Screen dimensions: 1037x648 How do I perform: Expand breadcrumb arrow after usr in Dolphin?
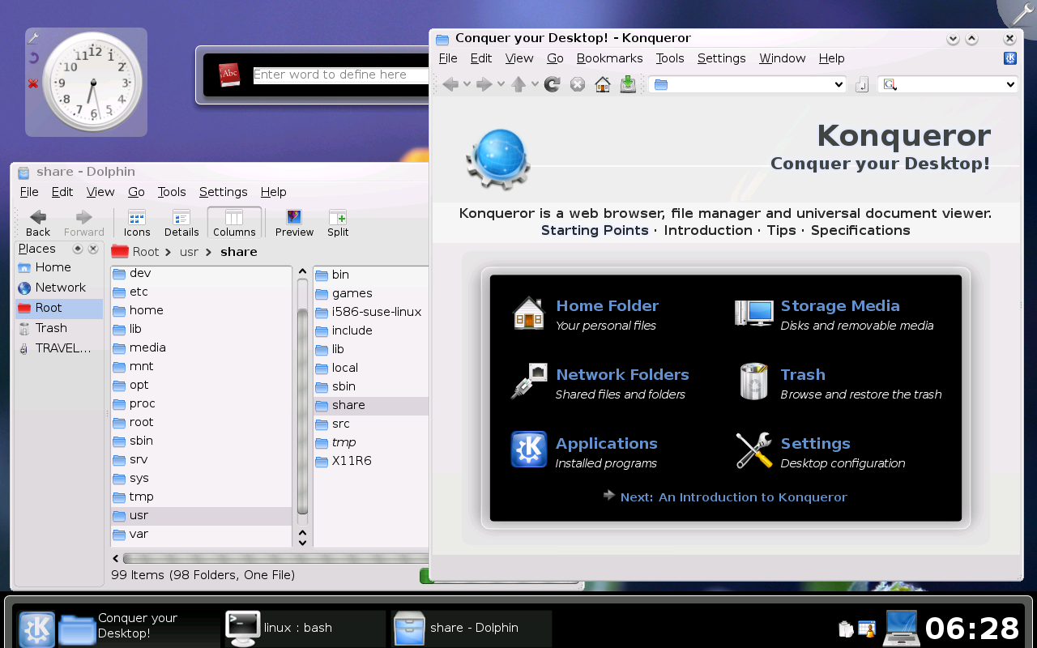coord(209,252)
